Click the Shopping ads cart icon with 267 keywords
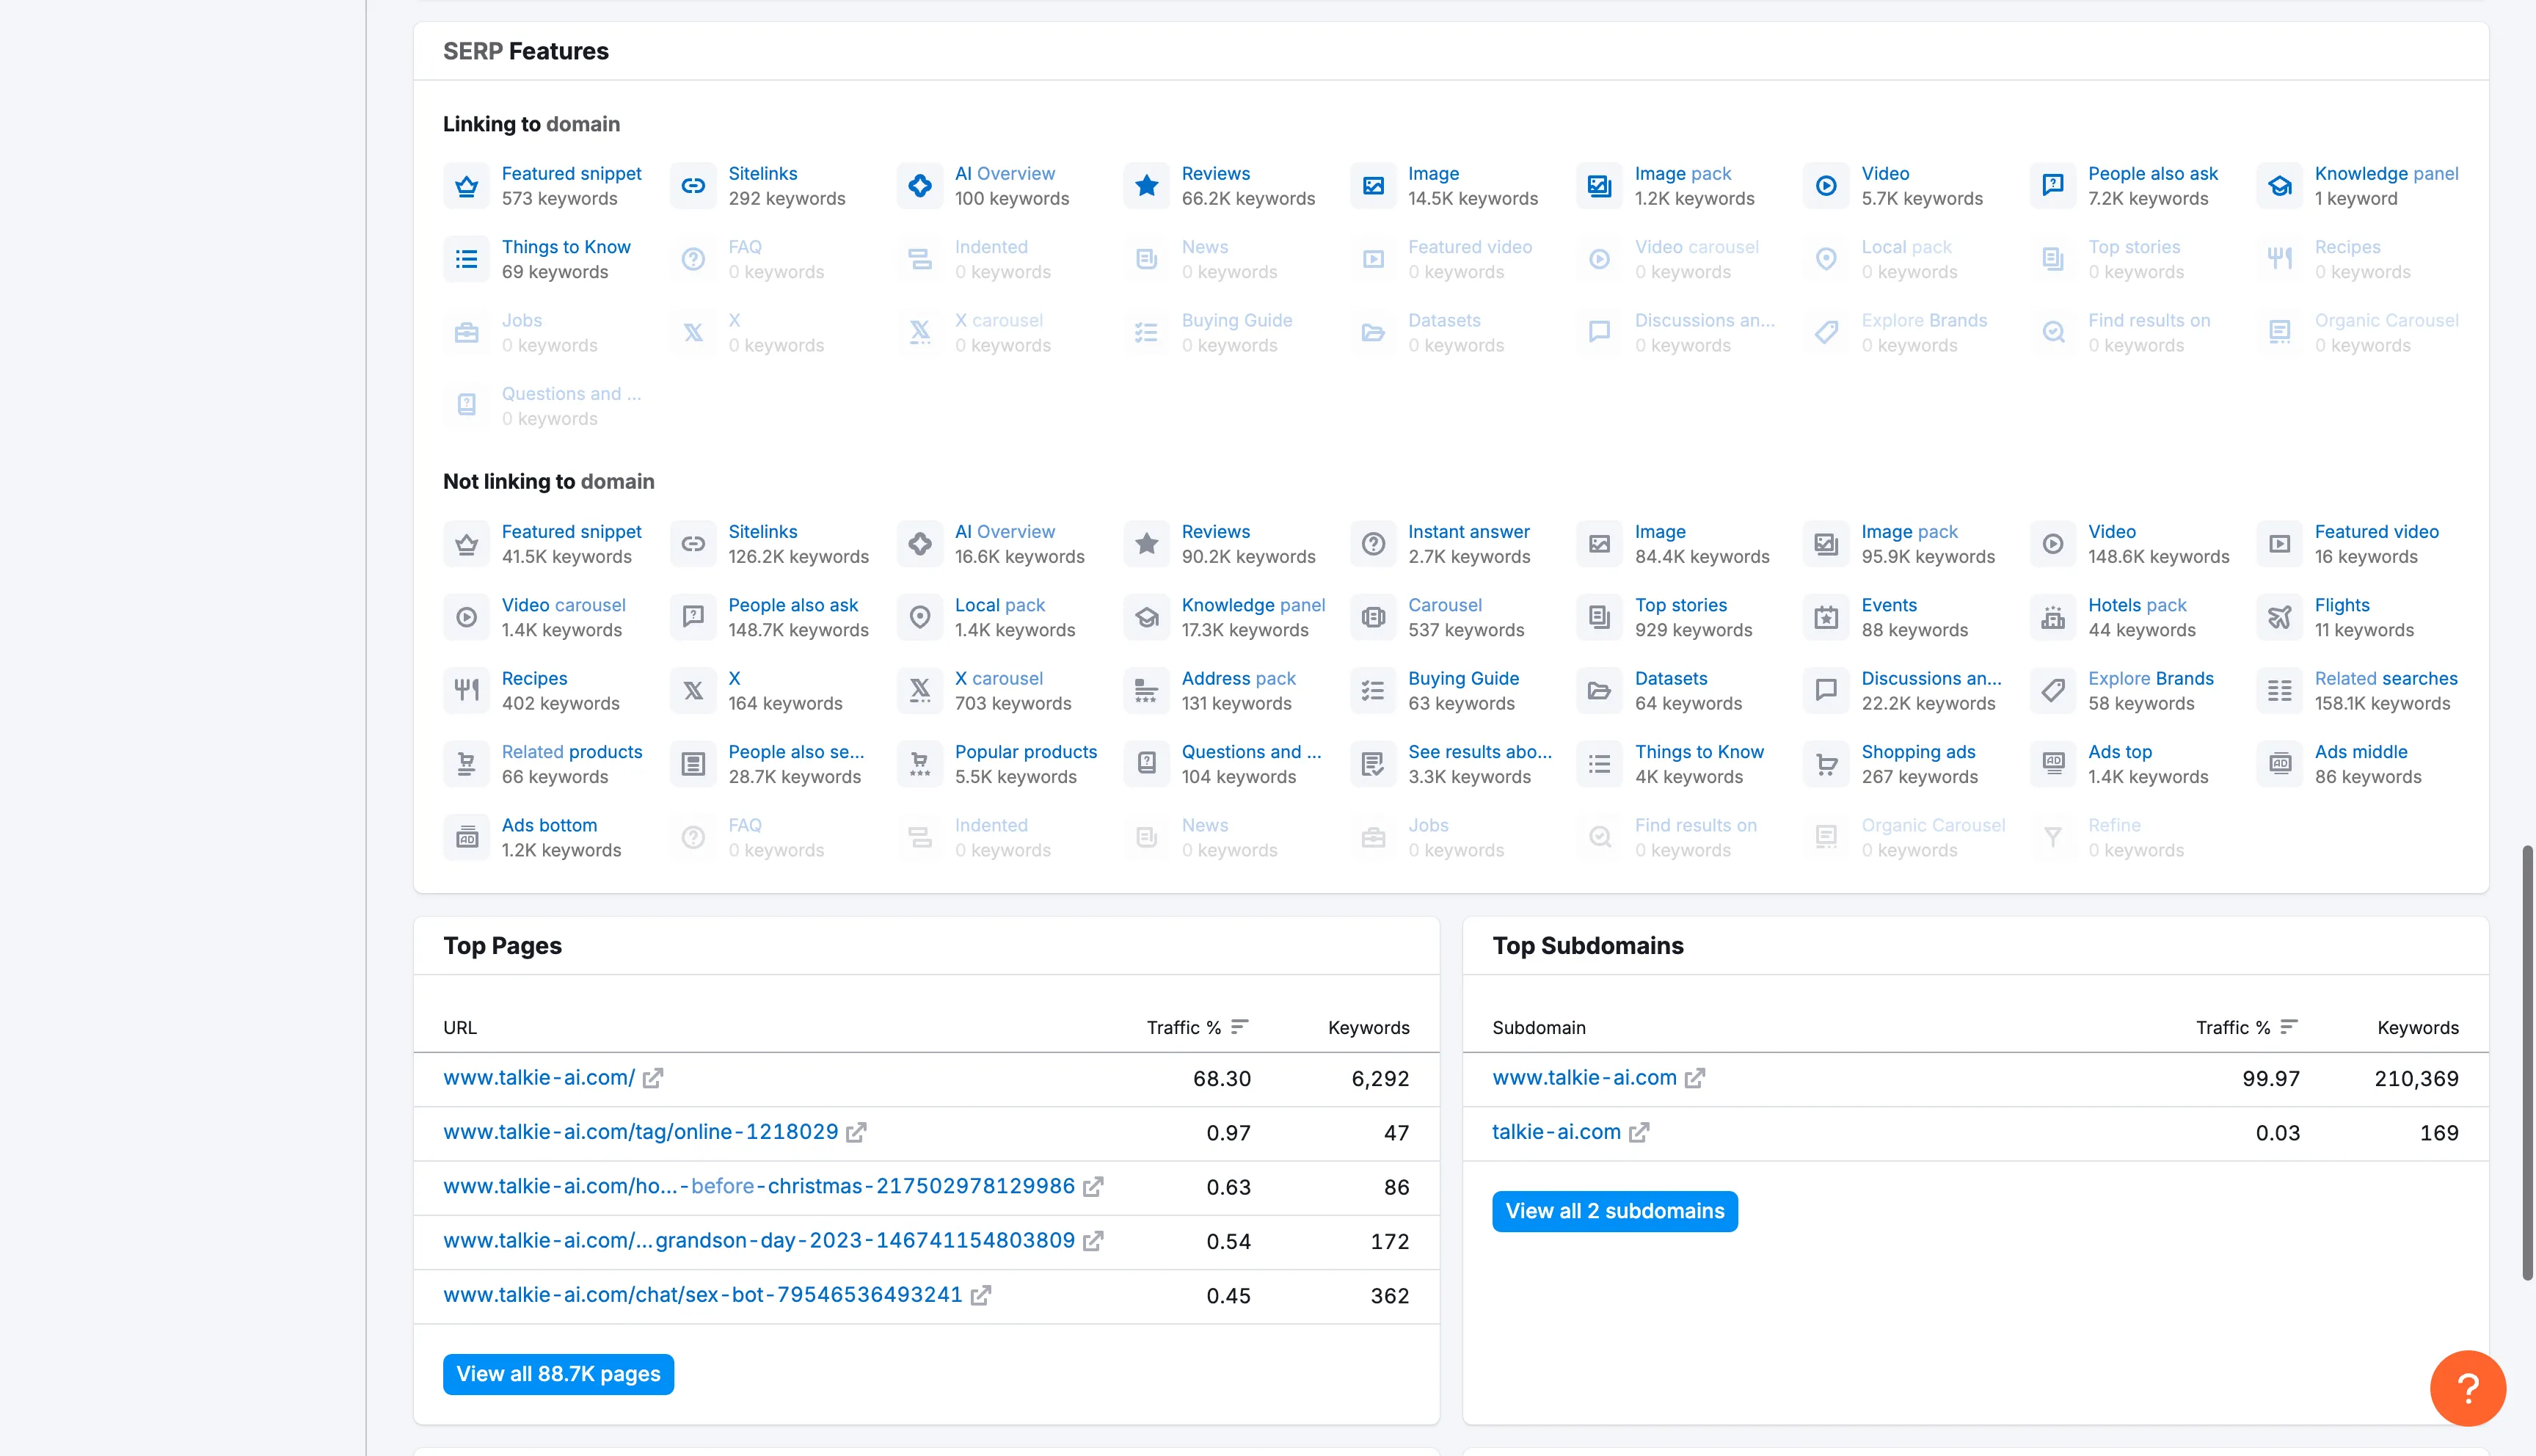2536x1456 pixels. (1826, 764)
